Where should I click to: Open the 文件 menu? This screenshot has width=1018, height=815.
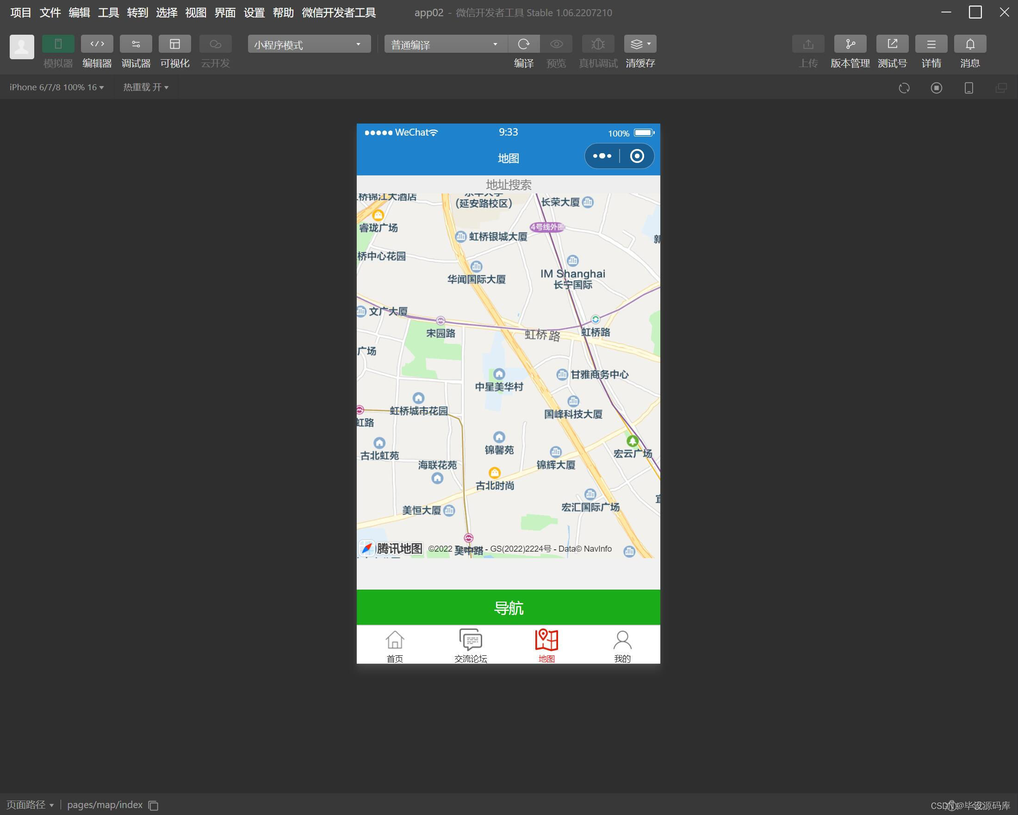pos(50,13)
